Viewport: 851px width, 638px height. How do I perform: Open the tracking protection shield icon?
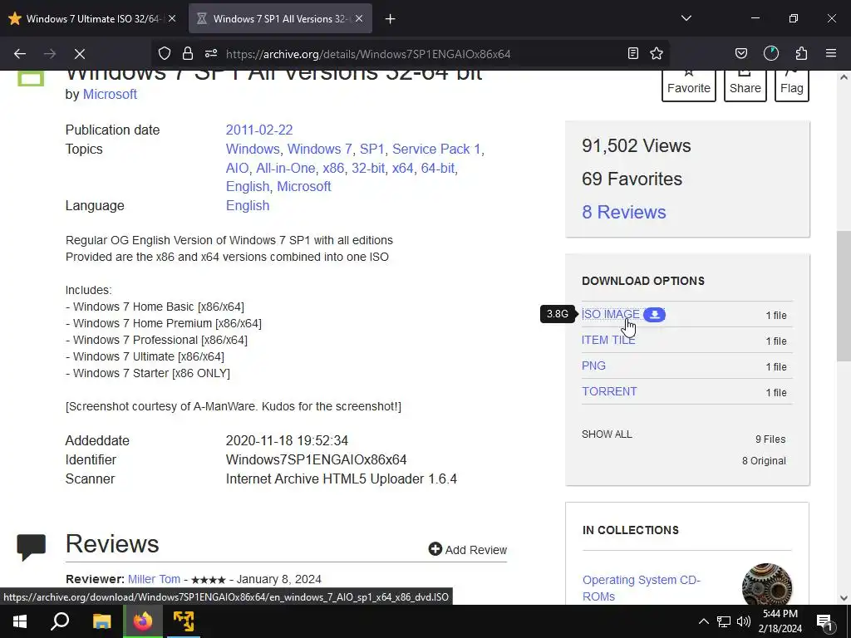(165, 53)
